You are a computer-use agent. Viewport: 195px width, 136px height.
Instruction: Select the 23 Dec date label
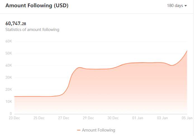tap(14, 118)
